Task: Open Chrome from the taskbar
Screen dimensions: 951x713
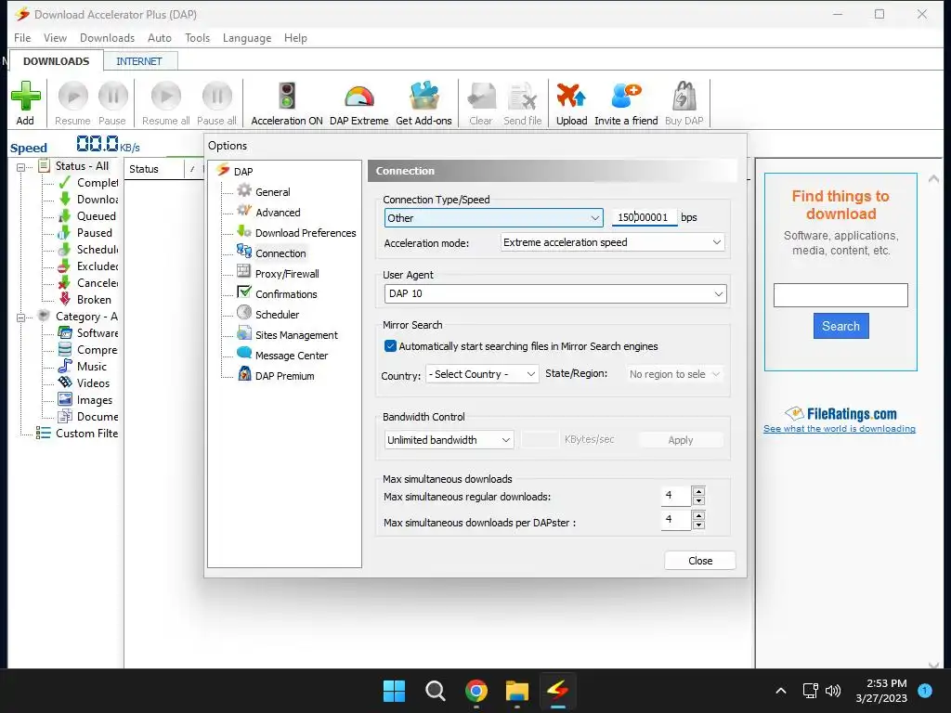Action: tap(476, 691)
